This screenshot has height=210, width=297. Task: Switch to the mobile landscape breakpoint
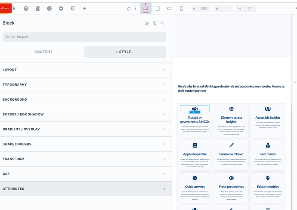coord(170,9)
